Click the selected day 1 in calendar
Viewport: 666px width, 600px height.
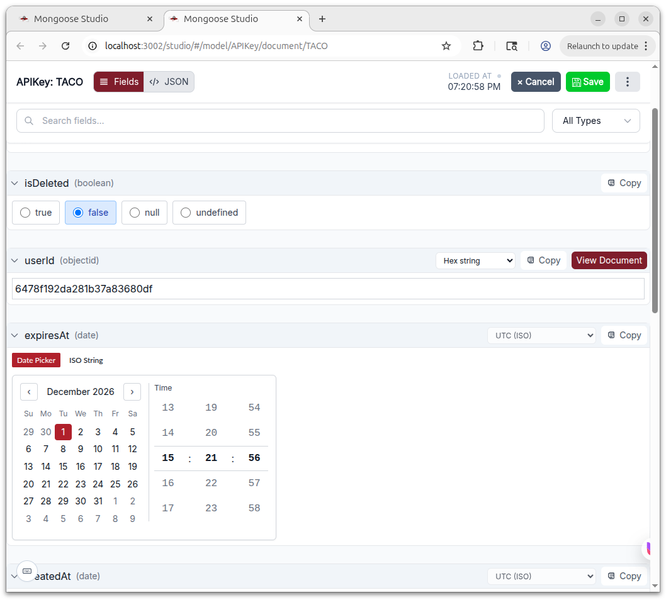click(x=63, y=432)
